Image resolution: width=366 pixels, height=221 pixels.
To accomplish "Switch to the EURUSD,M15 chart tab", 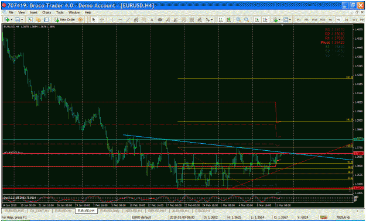I will pos(15,210).
